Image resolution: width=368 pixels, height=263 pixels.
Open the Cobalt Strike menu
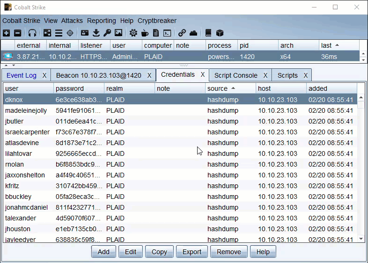[x=22, y=21]
